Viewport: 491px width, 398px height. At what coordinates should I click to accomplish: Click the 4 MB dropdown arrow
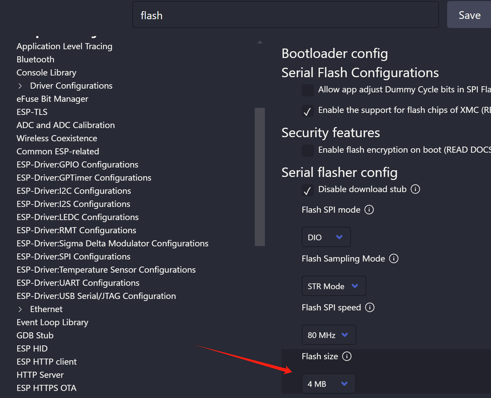344,384
